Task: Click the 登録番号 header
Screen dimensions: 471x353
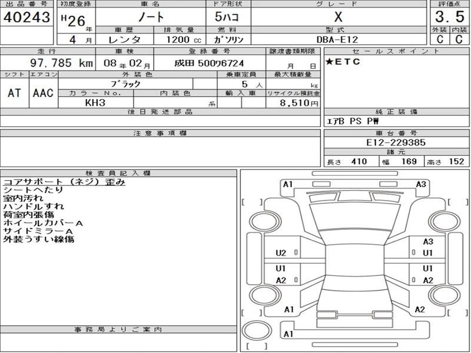Action: 210,51
